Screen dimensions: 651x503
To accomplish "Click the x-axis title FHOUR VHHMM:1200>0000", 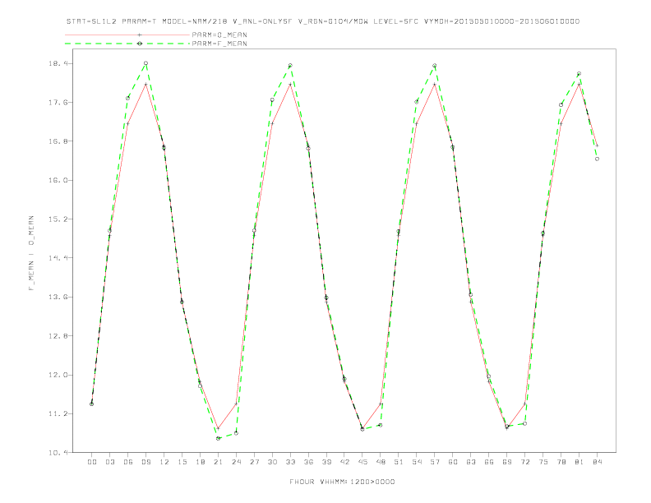I will pyautogui.click(x=342, y=482).
